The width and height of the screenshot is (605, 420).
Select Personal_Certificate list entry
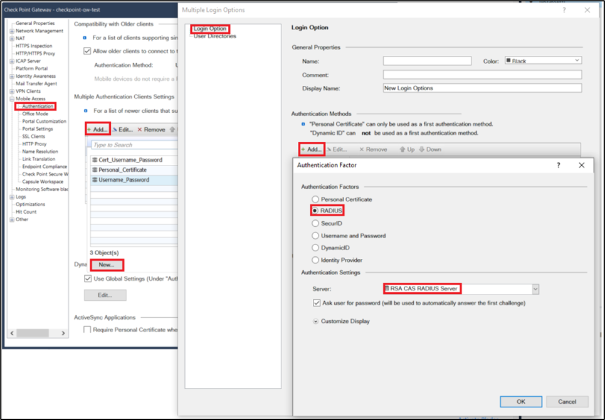tap(122, 170)
